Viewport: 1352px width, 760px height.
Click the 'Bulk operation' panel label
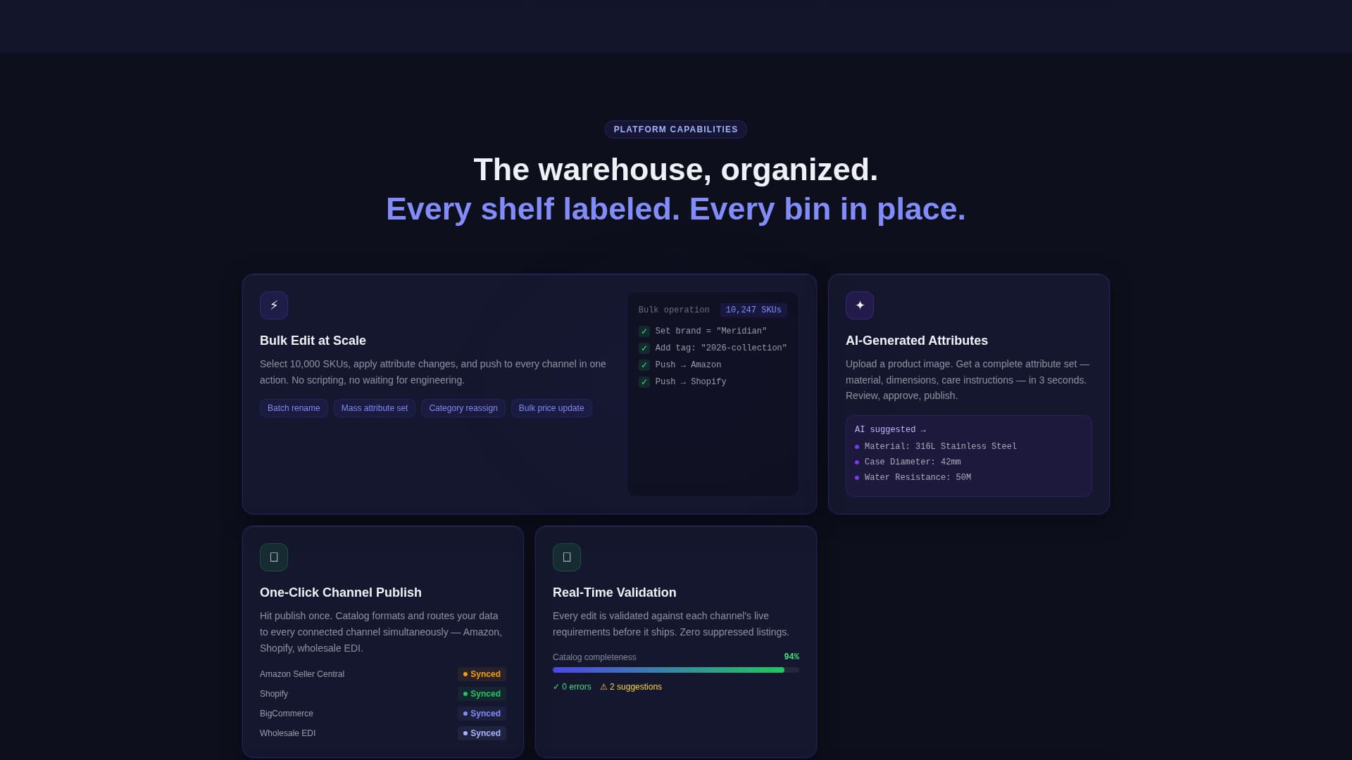tap(674, 310)
